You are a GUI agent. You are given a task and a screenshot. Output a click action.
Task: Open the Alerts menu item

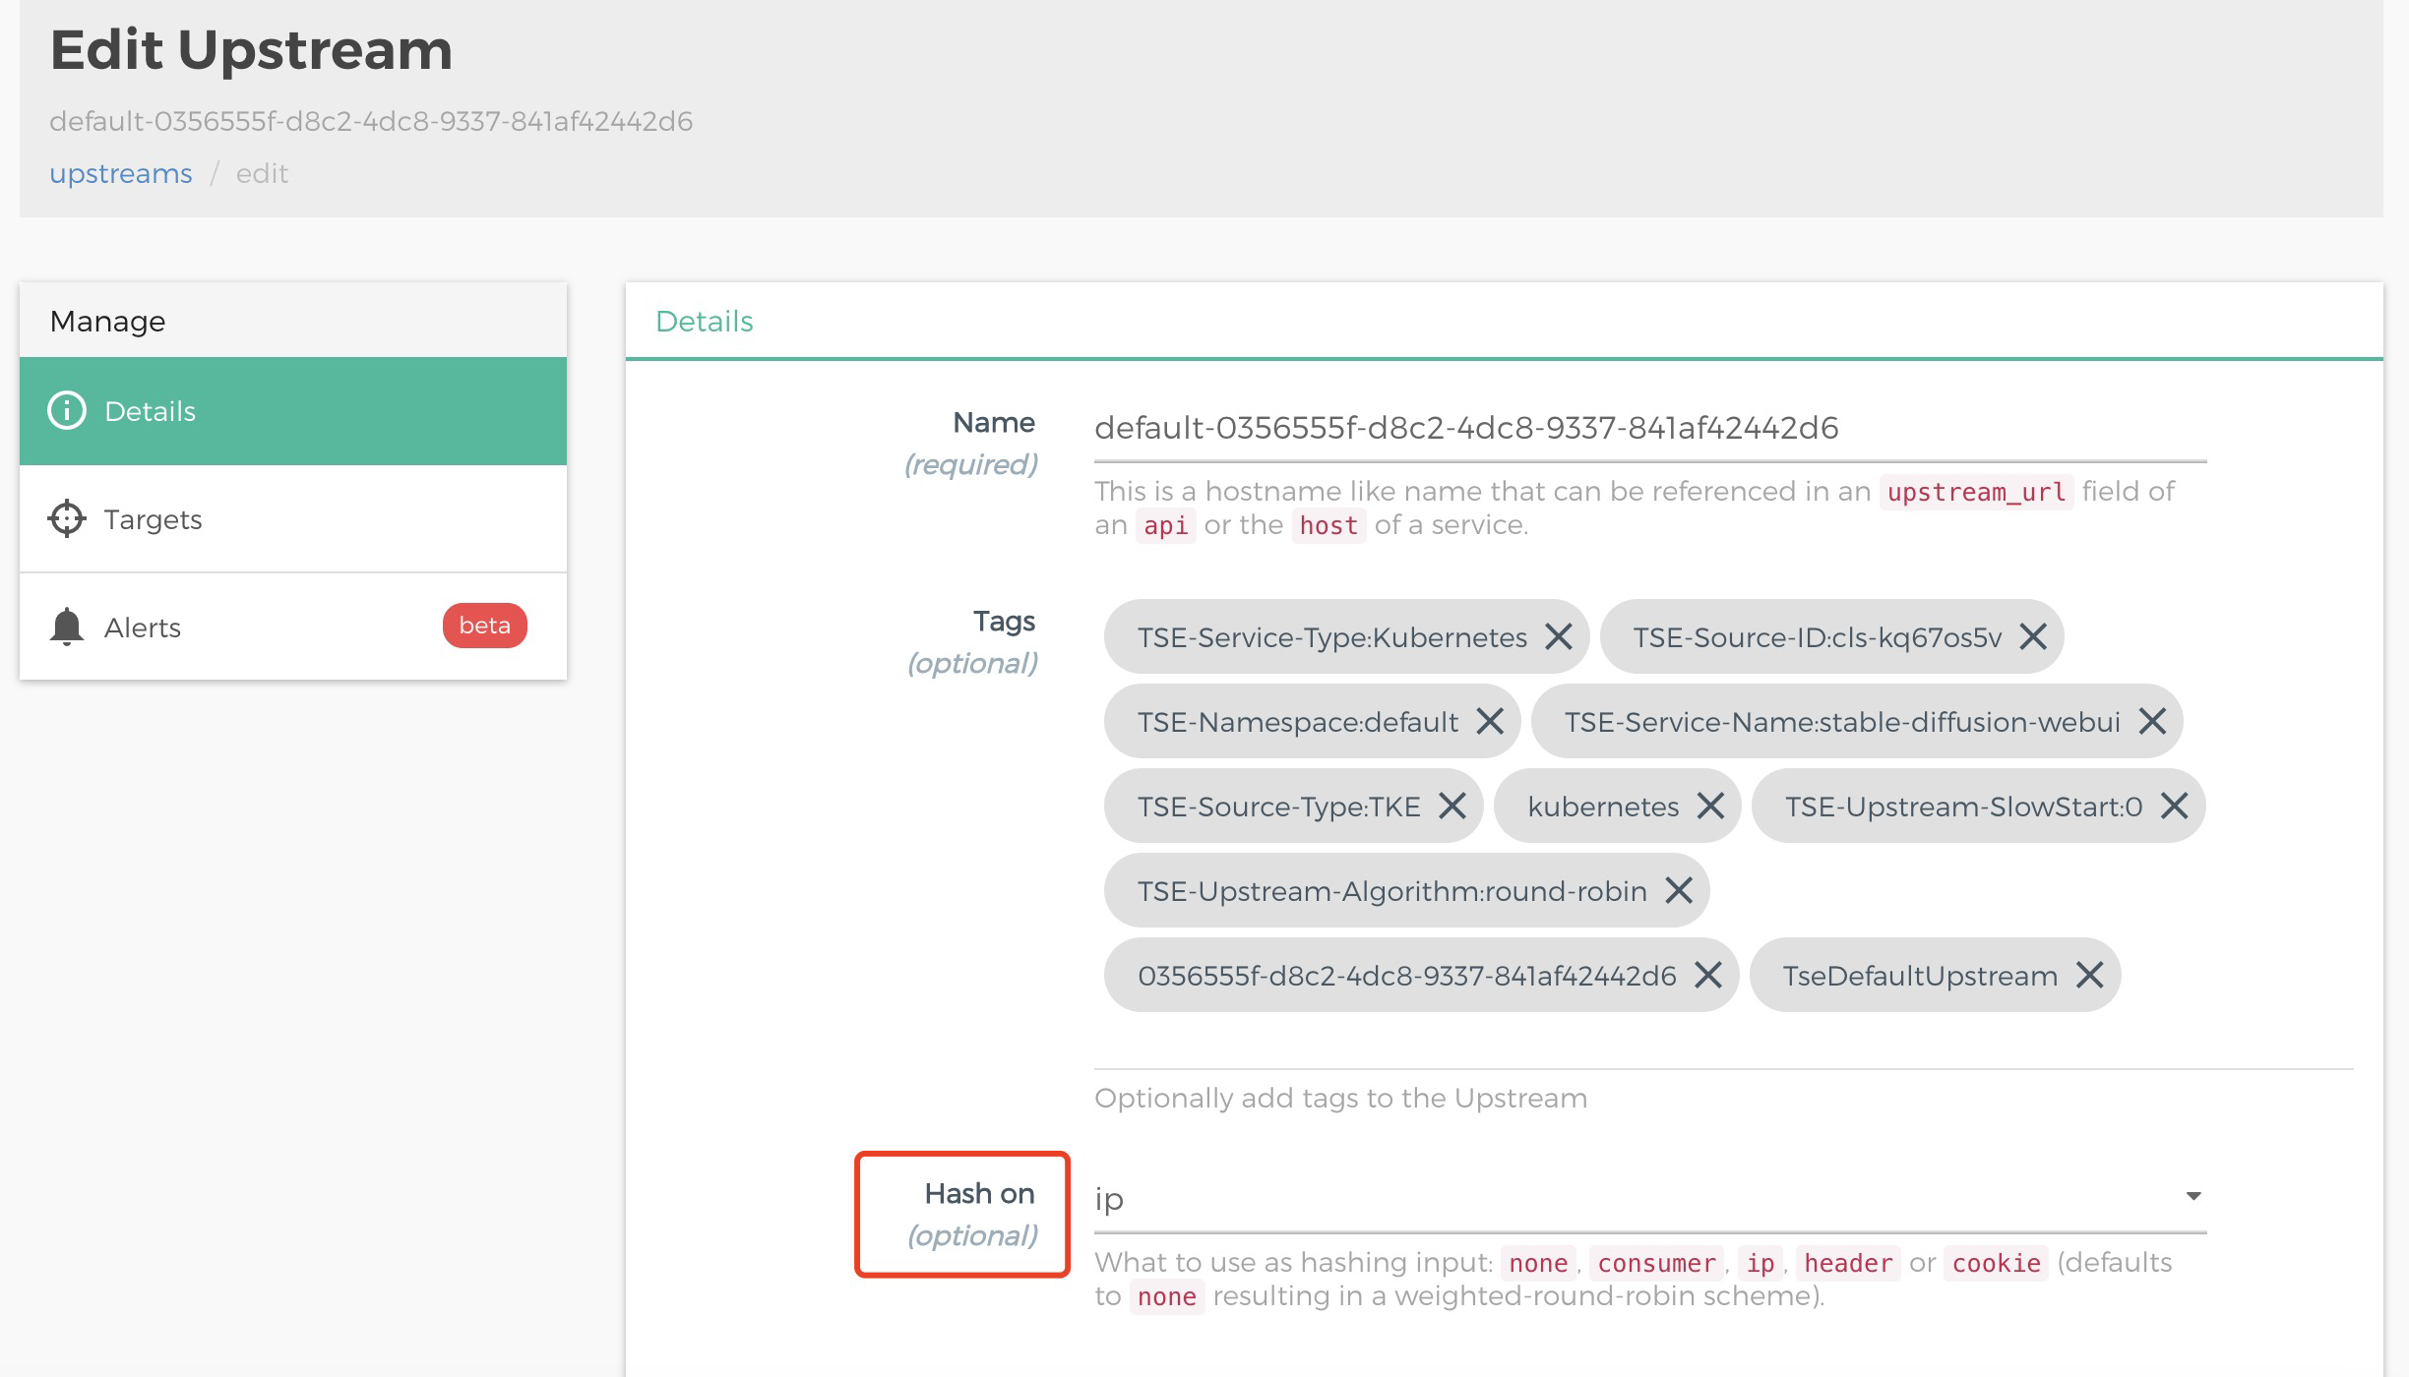tap(293, 628)
